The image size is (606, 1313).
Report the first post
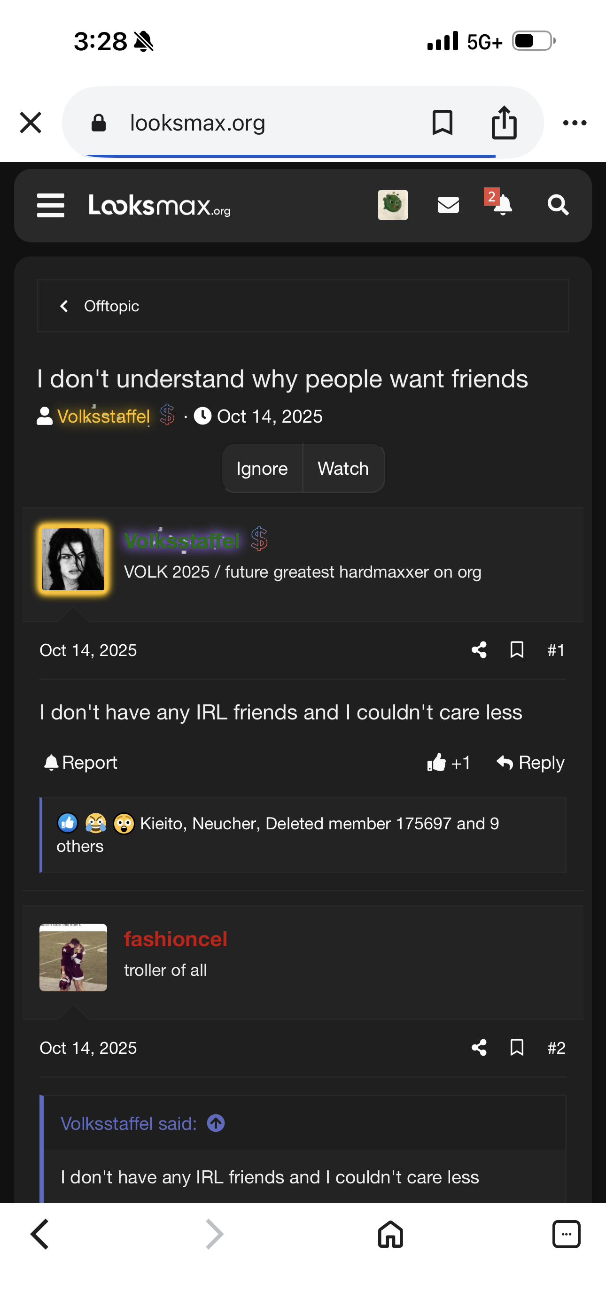[81, 763]
